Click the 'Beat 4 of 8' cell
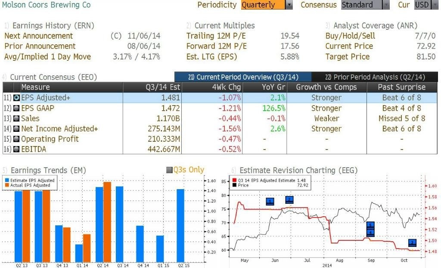 (402, 108)
